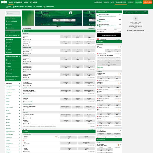Select Darten icon under Top Sporten
Image resolution: width=153 pixels, height=153 pixels.
pyautogui.click(x=6, y=46)
